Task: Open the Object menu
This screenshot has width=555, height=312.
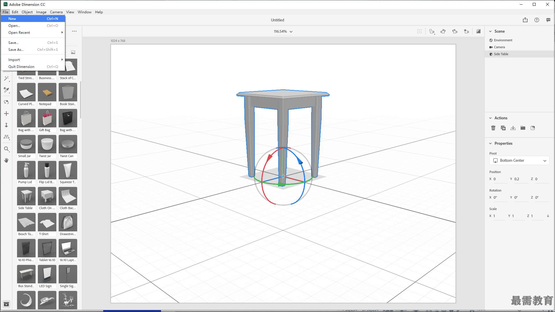Action: pos(27,12)
